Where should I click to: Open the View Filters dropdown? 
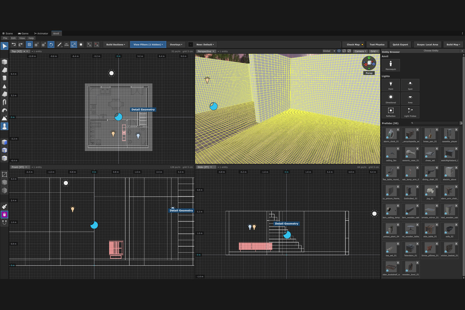[148, 45]
